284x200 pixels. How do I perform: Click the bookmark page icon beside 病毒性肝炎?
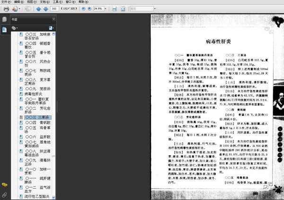[21, 94]
